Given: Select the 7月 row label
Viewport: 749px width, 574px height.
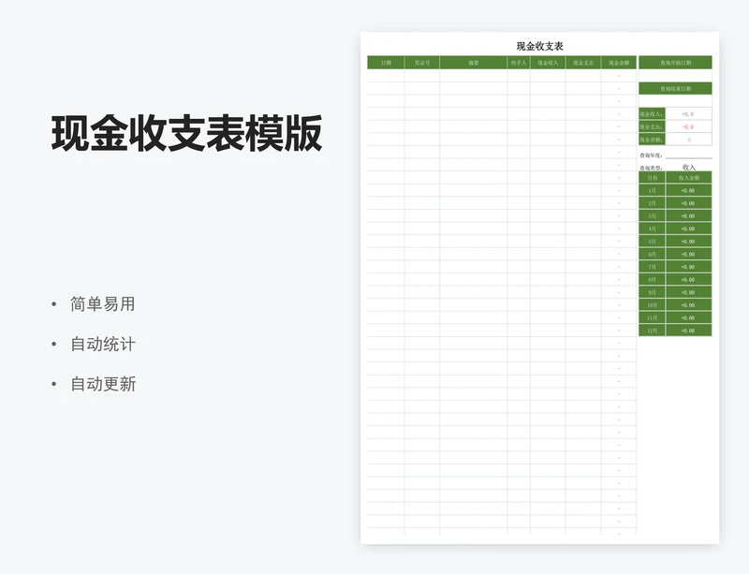Looking at the screenshot, I should tap(652, 267).
